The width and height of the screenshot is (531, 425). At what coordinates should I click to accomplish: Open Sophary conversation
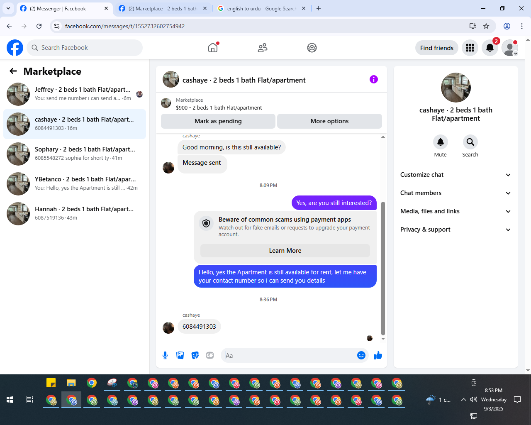tap(75, 154)
